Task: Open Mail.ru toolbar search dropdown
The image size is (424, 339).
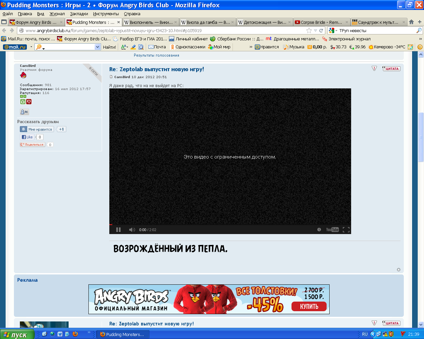Action: pyautogui.click(x=97, y=47)
